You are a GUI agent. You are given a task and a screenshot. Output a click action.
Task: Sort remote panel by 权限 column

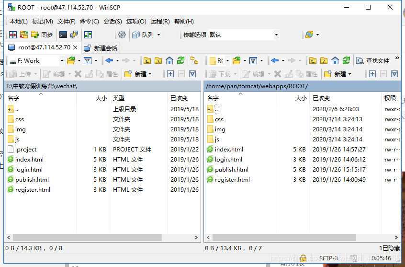pyautogui.click(x=391, y=98)
